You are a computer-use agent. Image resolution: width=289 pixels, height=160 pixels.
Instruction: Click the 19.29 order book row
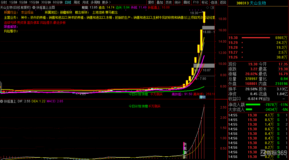tap(258, 43)
